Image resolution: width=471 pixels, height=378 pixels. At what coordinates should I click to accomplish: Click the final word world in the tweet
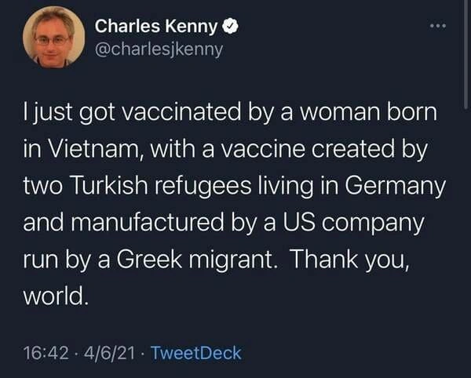(x=56, y=296)
